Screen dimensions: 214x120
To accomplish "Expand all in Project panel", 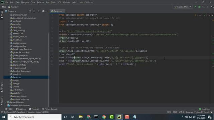I will click(34, 11).
